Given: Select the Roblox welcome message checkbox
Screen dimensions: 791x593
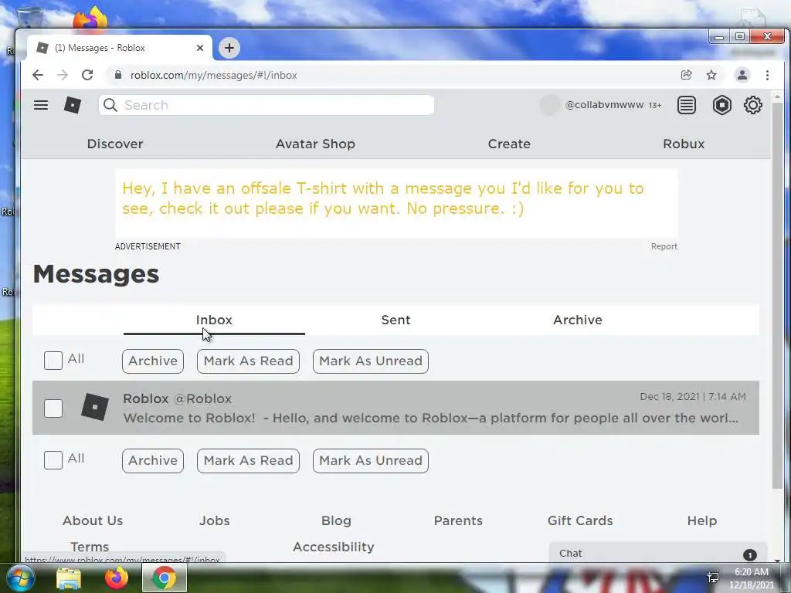Looking at the screenshot, I should tap(53, 408).
